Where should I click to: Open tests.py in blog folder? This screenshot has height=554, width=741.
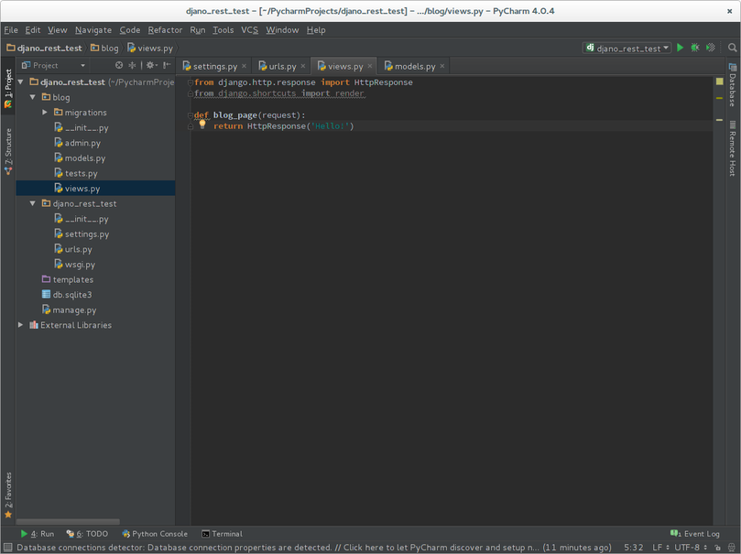(x=76, y=173)
